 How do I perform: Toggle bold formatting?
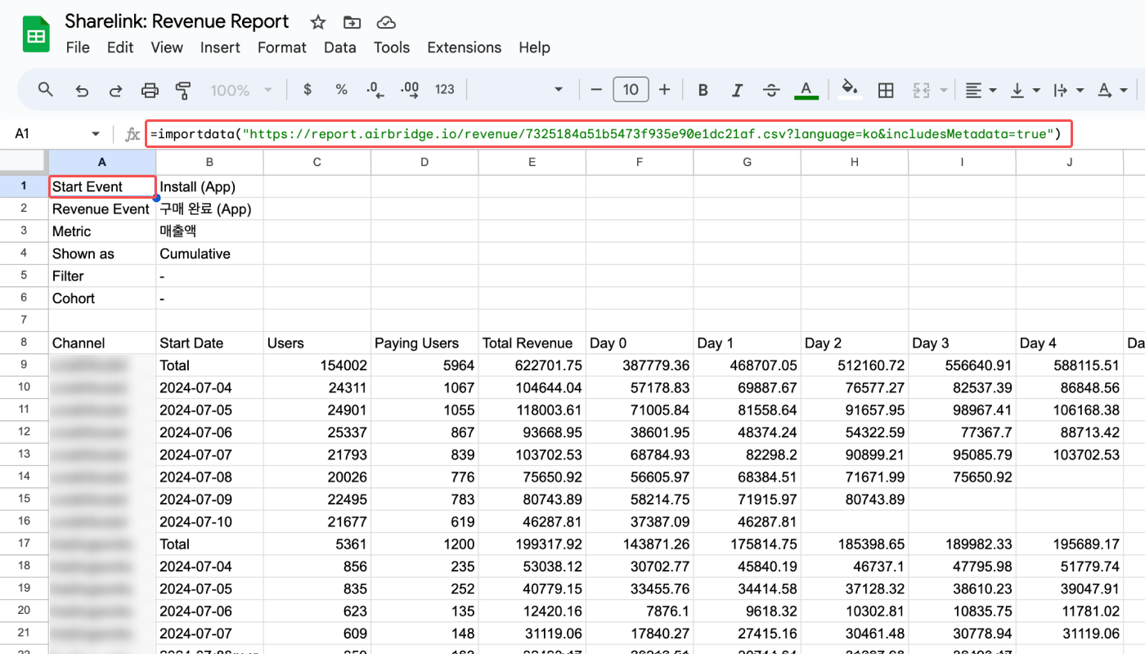[x=703, y=90]
